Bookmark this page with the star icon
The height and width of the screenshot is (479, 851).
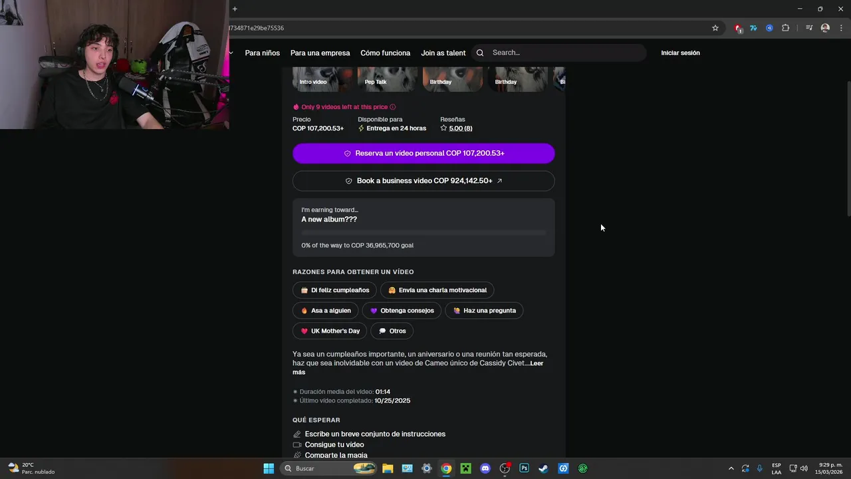pyautogui.click(x=715, y=28)
